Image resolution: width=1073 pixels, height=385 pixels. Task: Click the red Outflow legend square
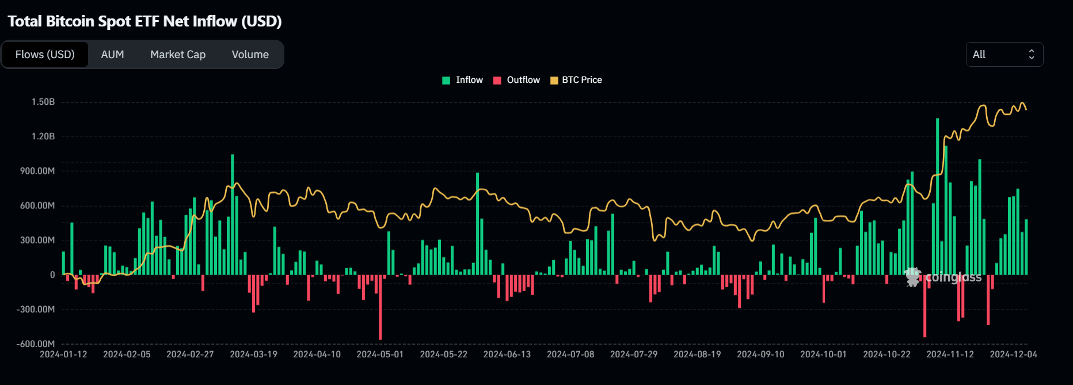497,81
